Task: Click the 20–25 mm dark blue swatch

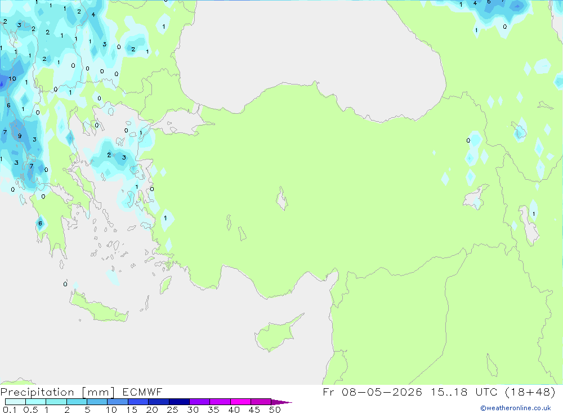Action: click(158, 402)
